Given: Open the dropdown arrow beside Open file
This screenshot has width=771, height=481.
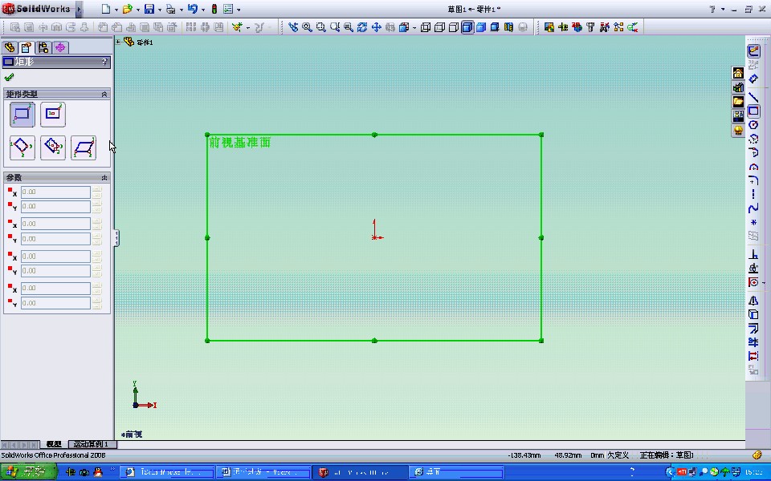Looking at the screenshot, I should click(x=137, y=10).
